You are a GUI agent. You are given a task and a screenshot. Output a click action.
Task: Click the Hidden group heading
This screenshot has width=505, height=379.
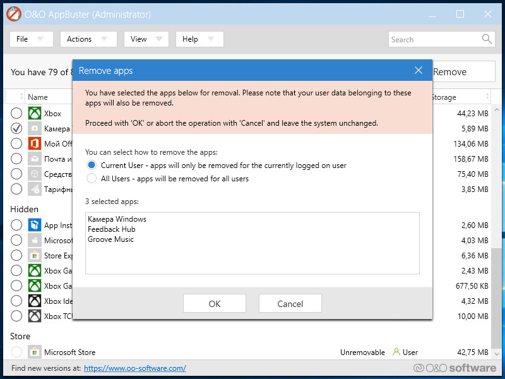(24, 209)
